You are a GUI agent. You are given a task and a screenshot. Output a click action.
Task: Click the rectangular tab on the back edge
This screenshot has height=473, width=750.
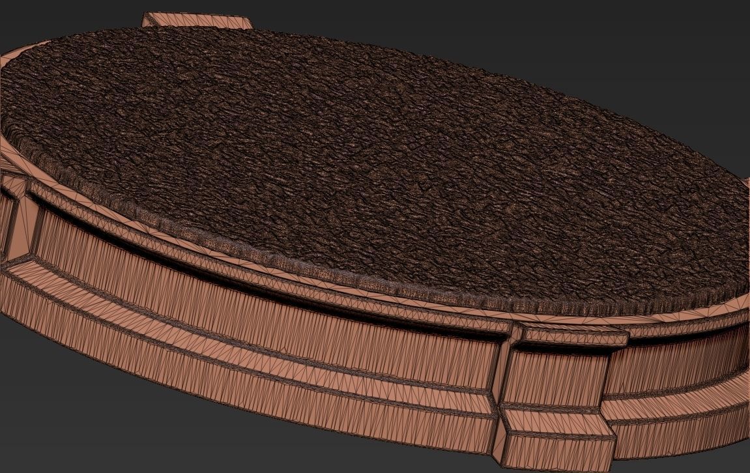pyautogui.click(x=197, y=20)
